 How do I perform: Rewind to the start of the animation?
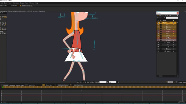pyautogui.click(x=78, y=82)
